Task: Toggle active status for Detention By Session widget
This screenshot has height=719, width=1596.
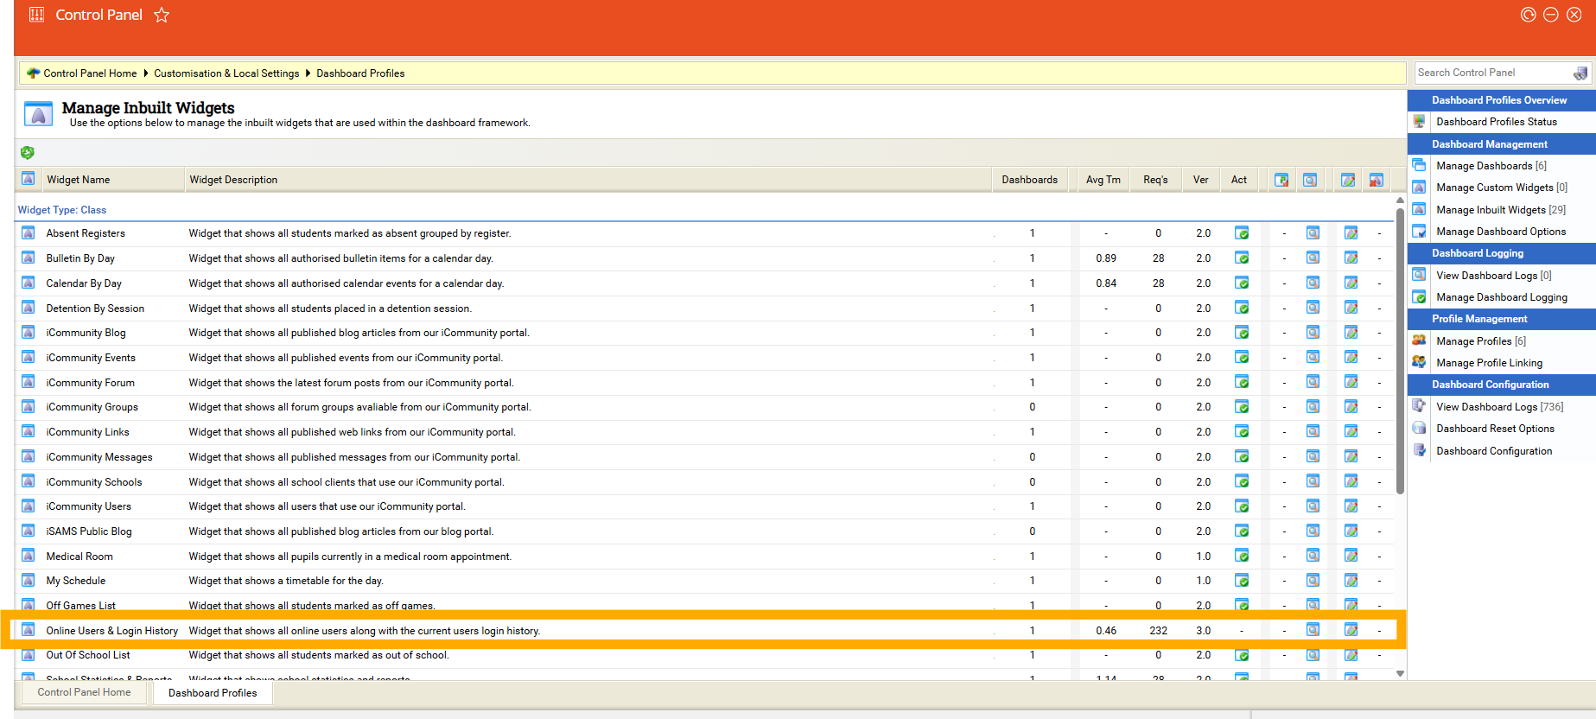Action: [1241, 309]
